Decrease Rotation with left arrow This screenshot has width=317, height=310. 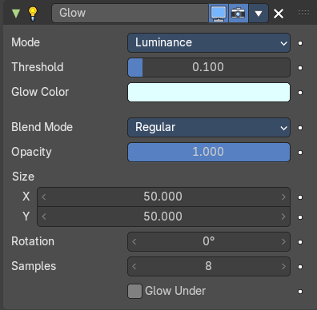[x=134, y=242]
